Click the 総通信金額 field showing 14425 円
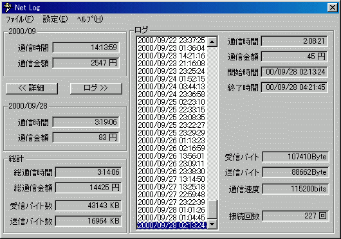The image size is (341, 239). (x=89, y=188)
